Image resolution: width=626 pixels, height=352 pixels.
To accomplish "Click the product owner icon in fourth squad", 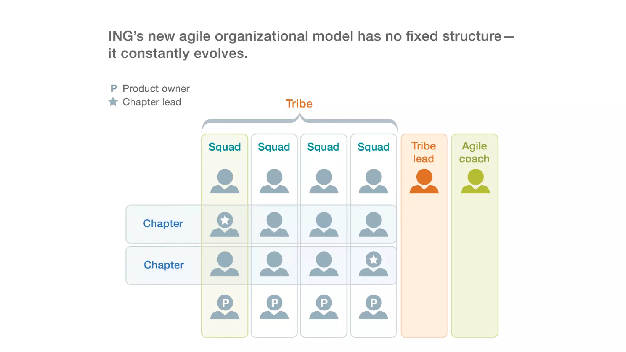I will [373, 306].
